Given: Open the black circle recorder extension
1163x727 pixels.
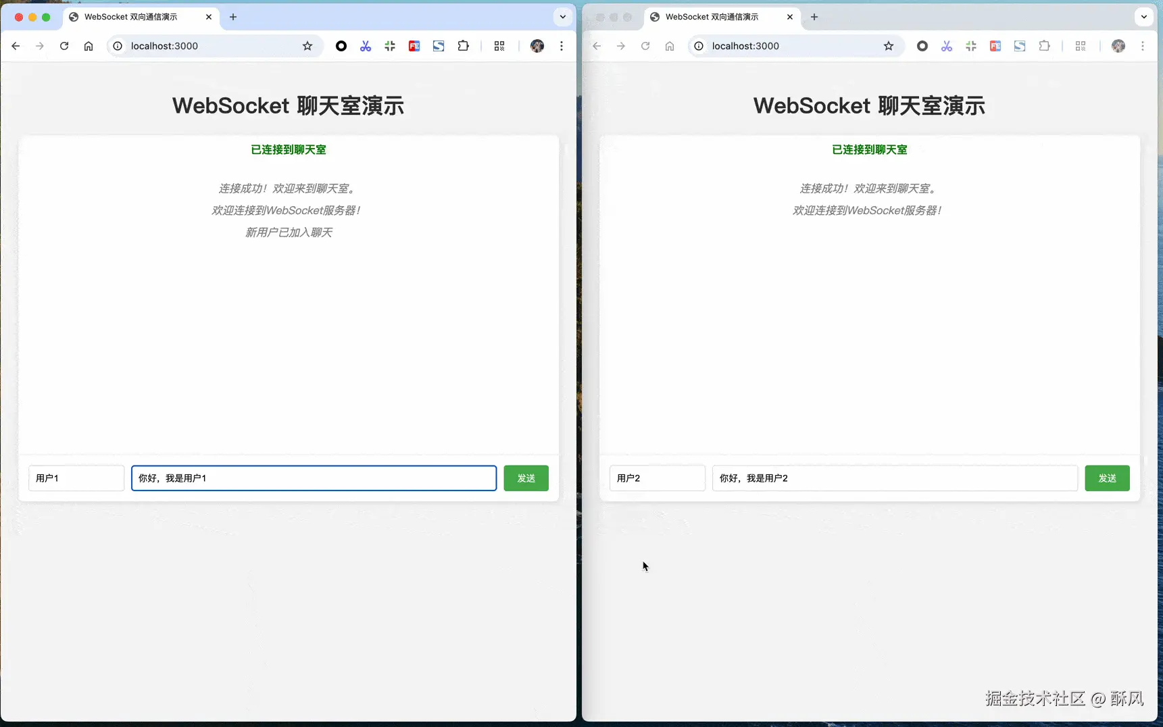Looking at the screenshot, I should click(341, 46).
